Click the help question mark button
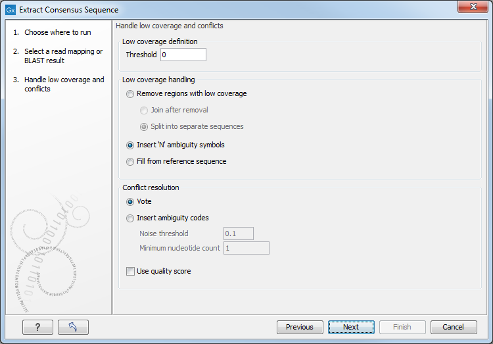The width and height of the screenshot is (493, 344). (x=37, y=327)
